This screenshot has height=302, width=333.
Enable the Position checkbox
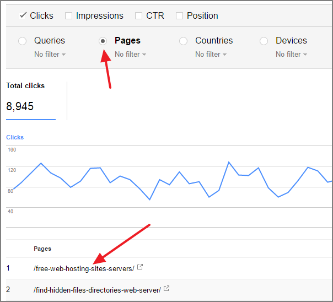[x=179, y=15]
